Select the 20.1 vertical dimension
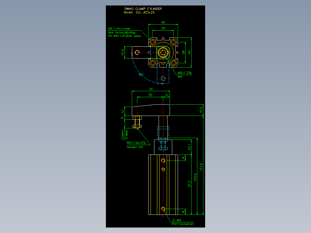The height and width of the screenshot is (233, 311). click(x=189, y=147)
